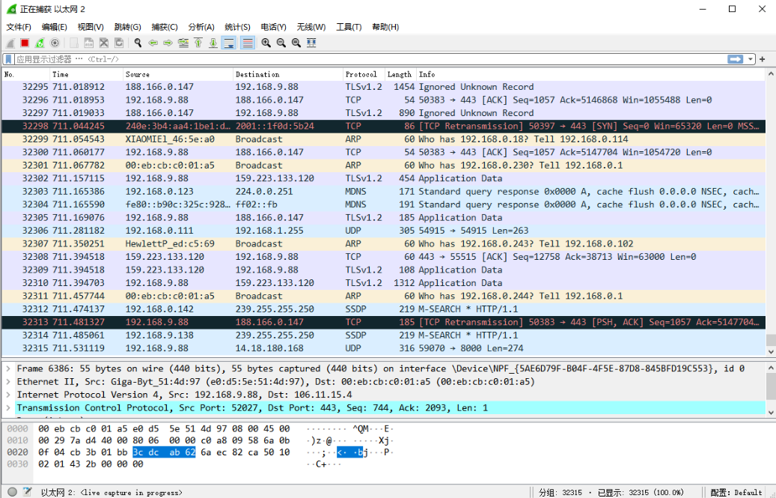Open the 捕获(C) menu
776x498 pixels.
tap(165, 27)
